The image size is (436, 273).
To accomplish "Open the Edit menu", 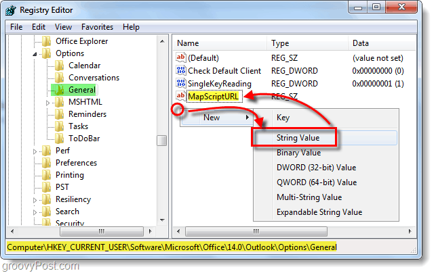I will click(39, 27).
